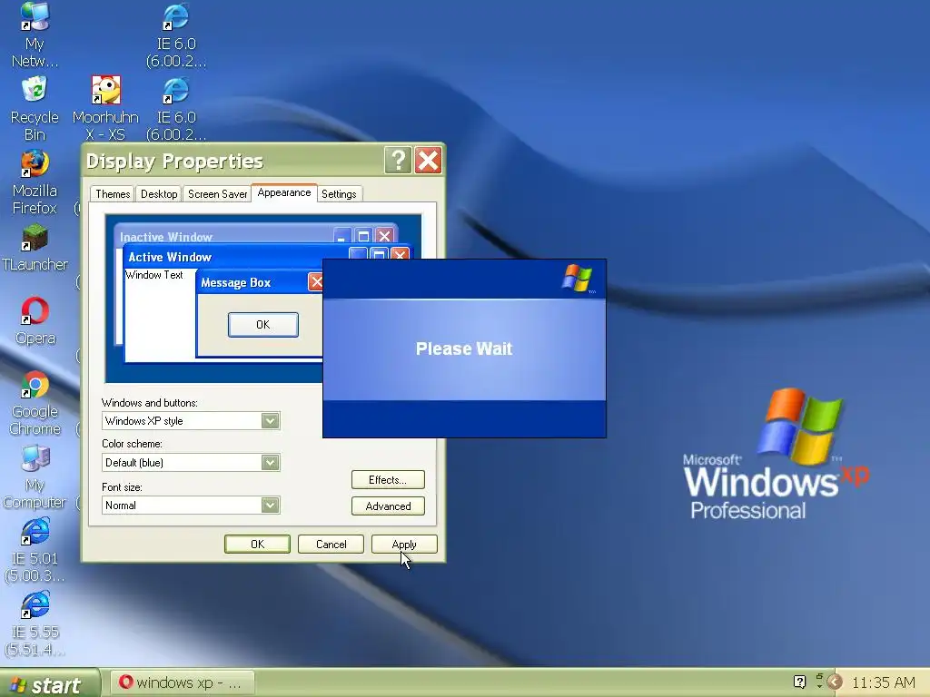This screenshot has width=930, height=697.
Task: Click the Inactive Window preview title
Action: (166, 237)
